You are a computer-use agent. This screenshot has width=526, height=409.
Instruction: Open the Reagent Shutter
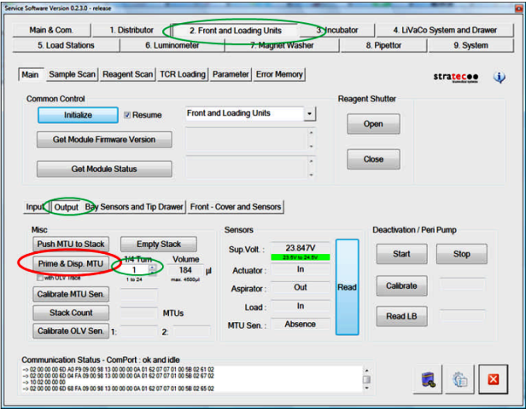[x=373, y=124]
